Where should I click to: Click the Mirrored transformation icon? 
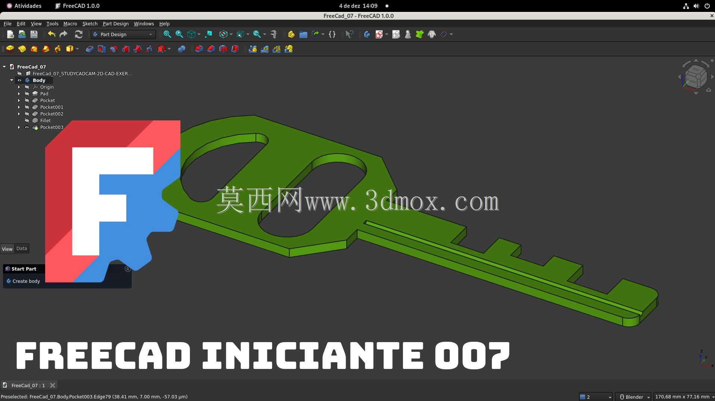[x=253, y=49]
